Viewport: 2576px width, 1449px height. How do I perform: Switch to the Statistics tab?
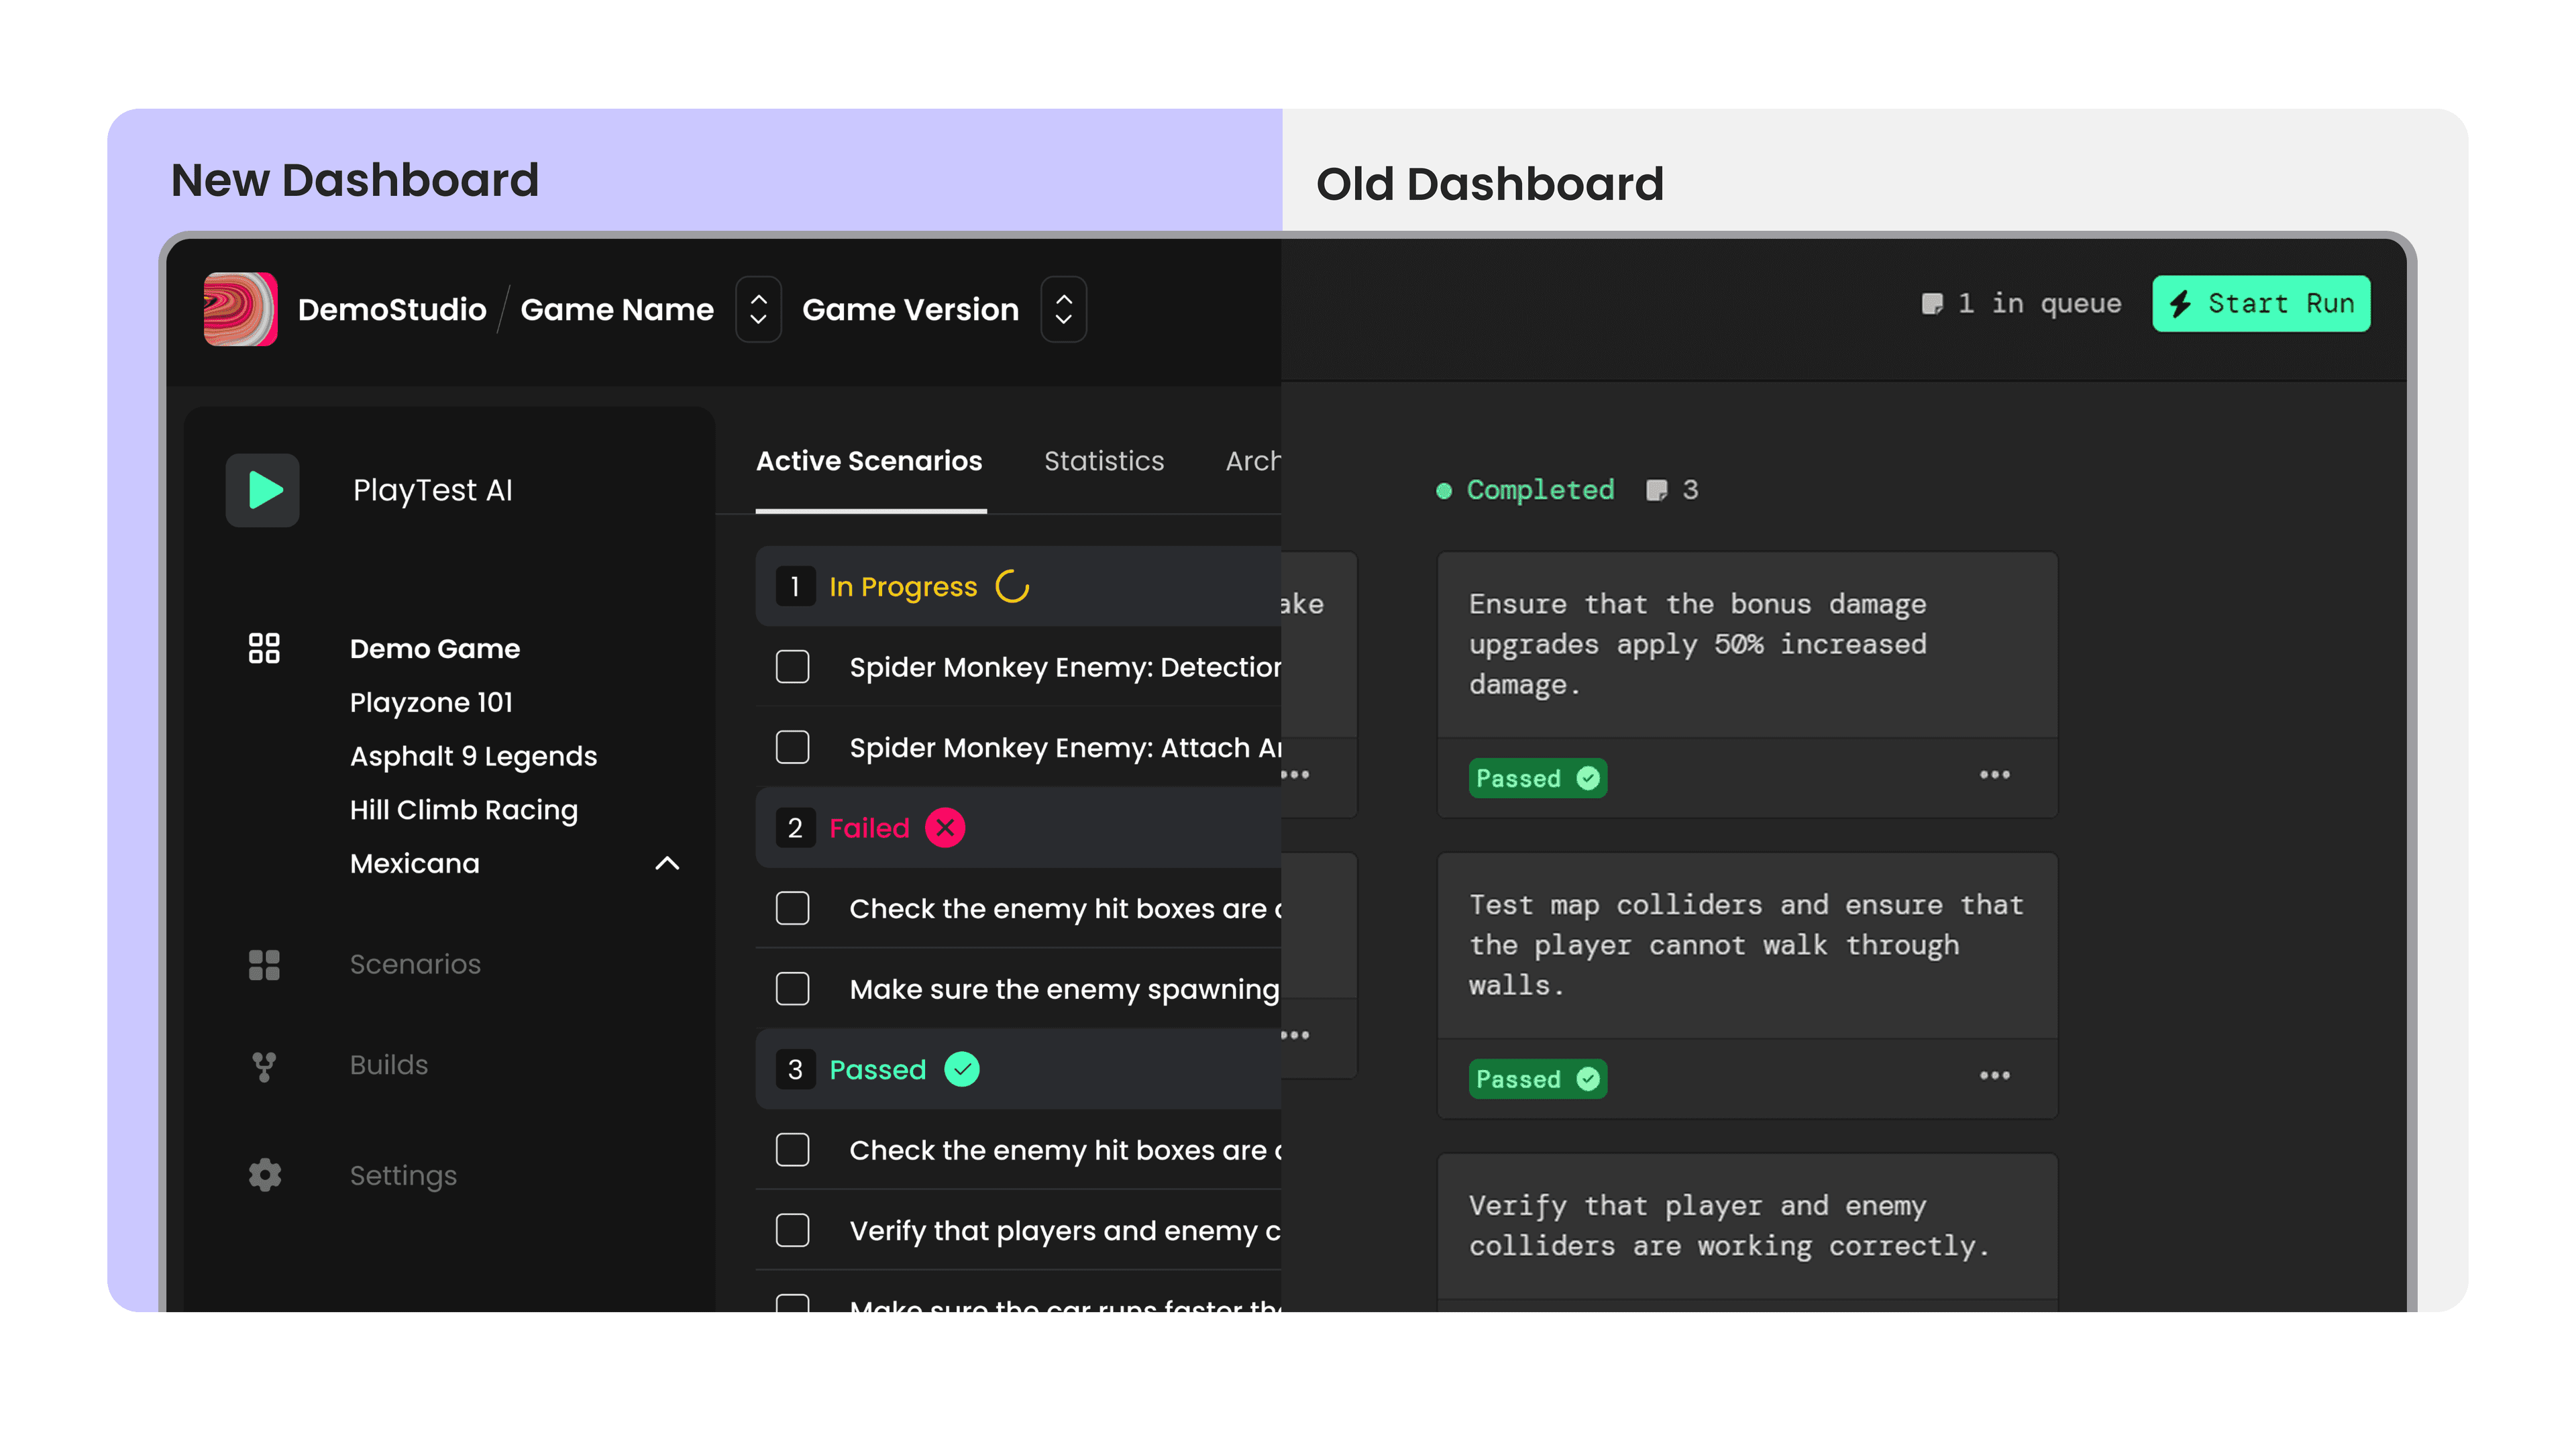coord(1103,461)
